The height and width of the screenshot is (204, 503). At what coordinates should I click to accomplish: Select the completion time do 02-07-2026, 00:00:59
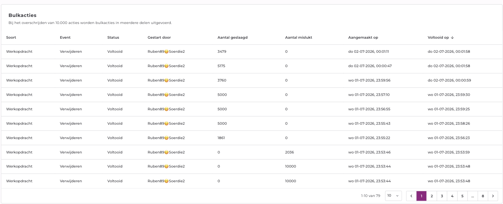pyautogui.click(x=449, y=80)
